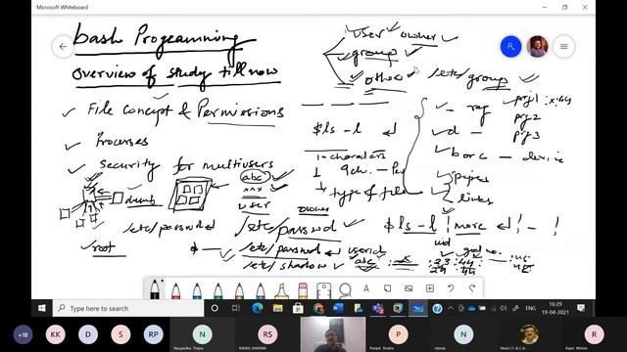Select the Head I.T. & C.A. participant photo
This screenshot has width=627, height=352.
pos(529,334)
